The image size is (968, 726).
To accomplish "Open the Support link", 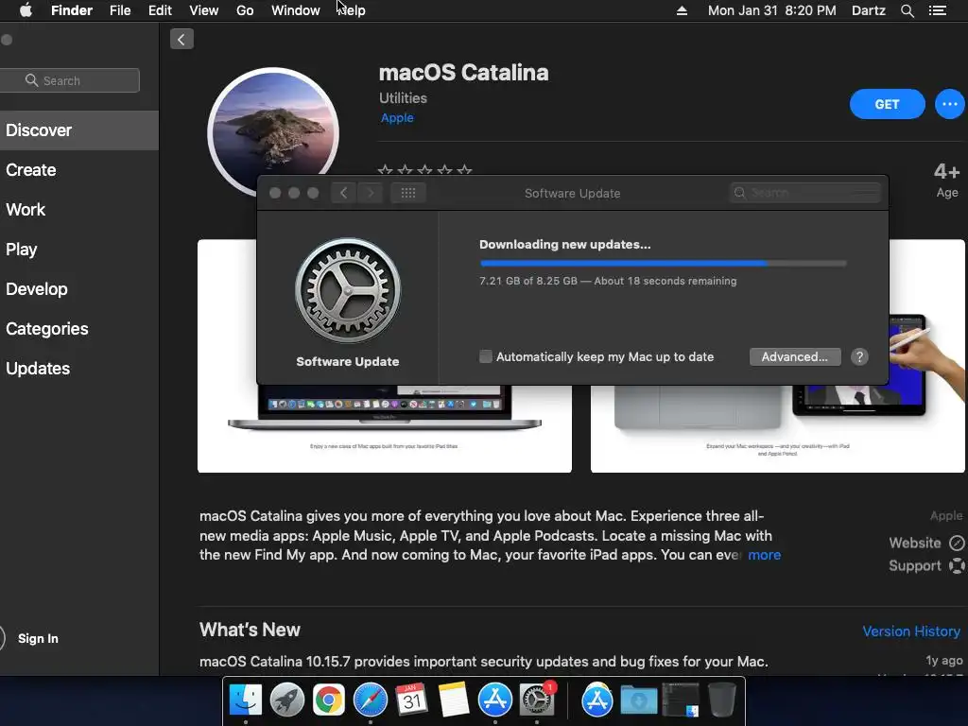I will point(915,565).
